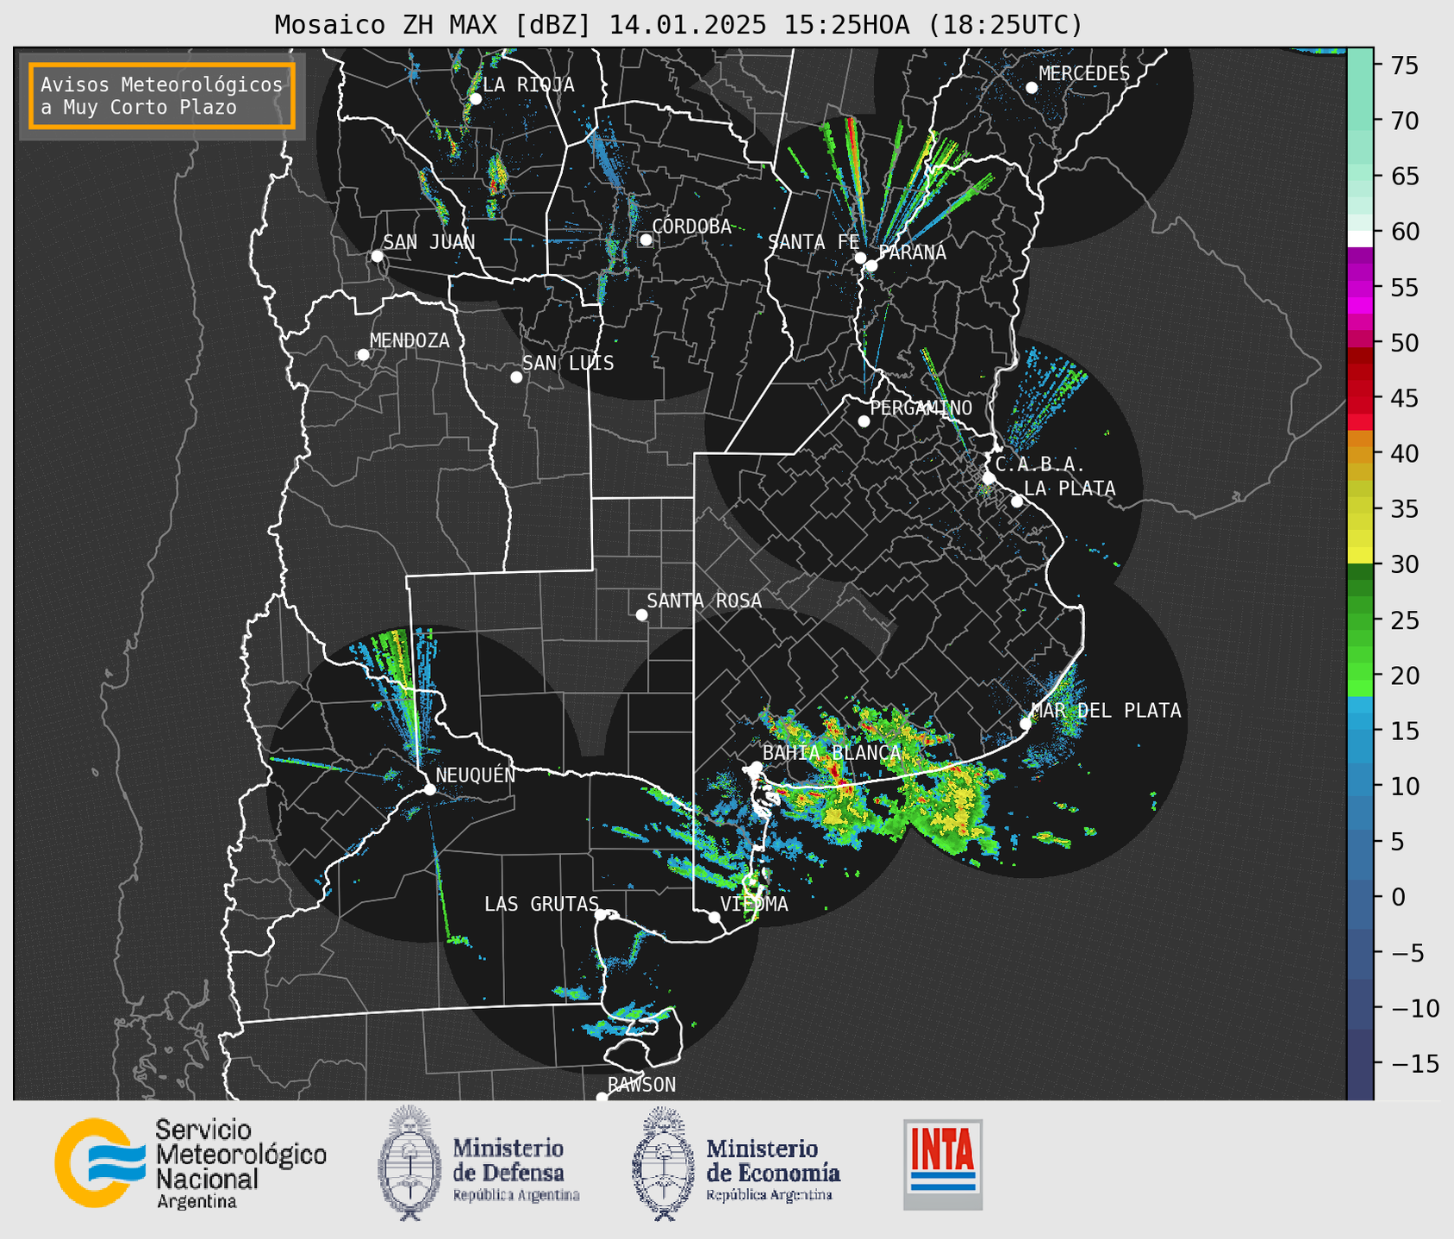The image size is (1454, 1239).
Task: Click the BAHÍA BLANCA city marker
Action: point(756,767)
